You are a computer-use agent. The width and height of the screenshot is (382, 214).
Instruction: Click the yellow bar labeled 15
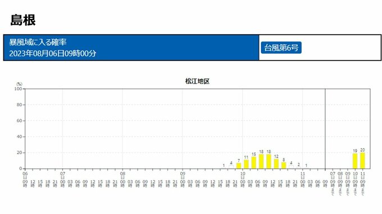254,162
